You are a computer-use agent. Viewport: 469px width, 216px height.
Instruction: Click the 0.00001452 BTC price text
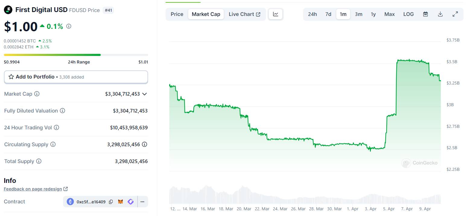(20, 41)
